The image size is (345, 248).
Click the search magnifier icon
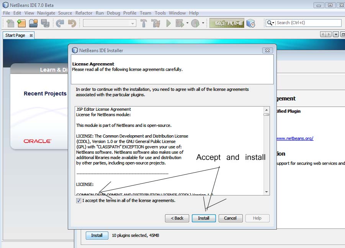[x=269, y=23]
